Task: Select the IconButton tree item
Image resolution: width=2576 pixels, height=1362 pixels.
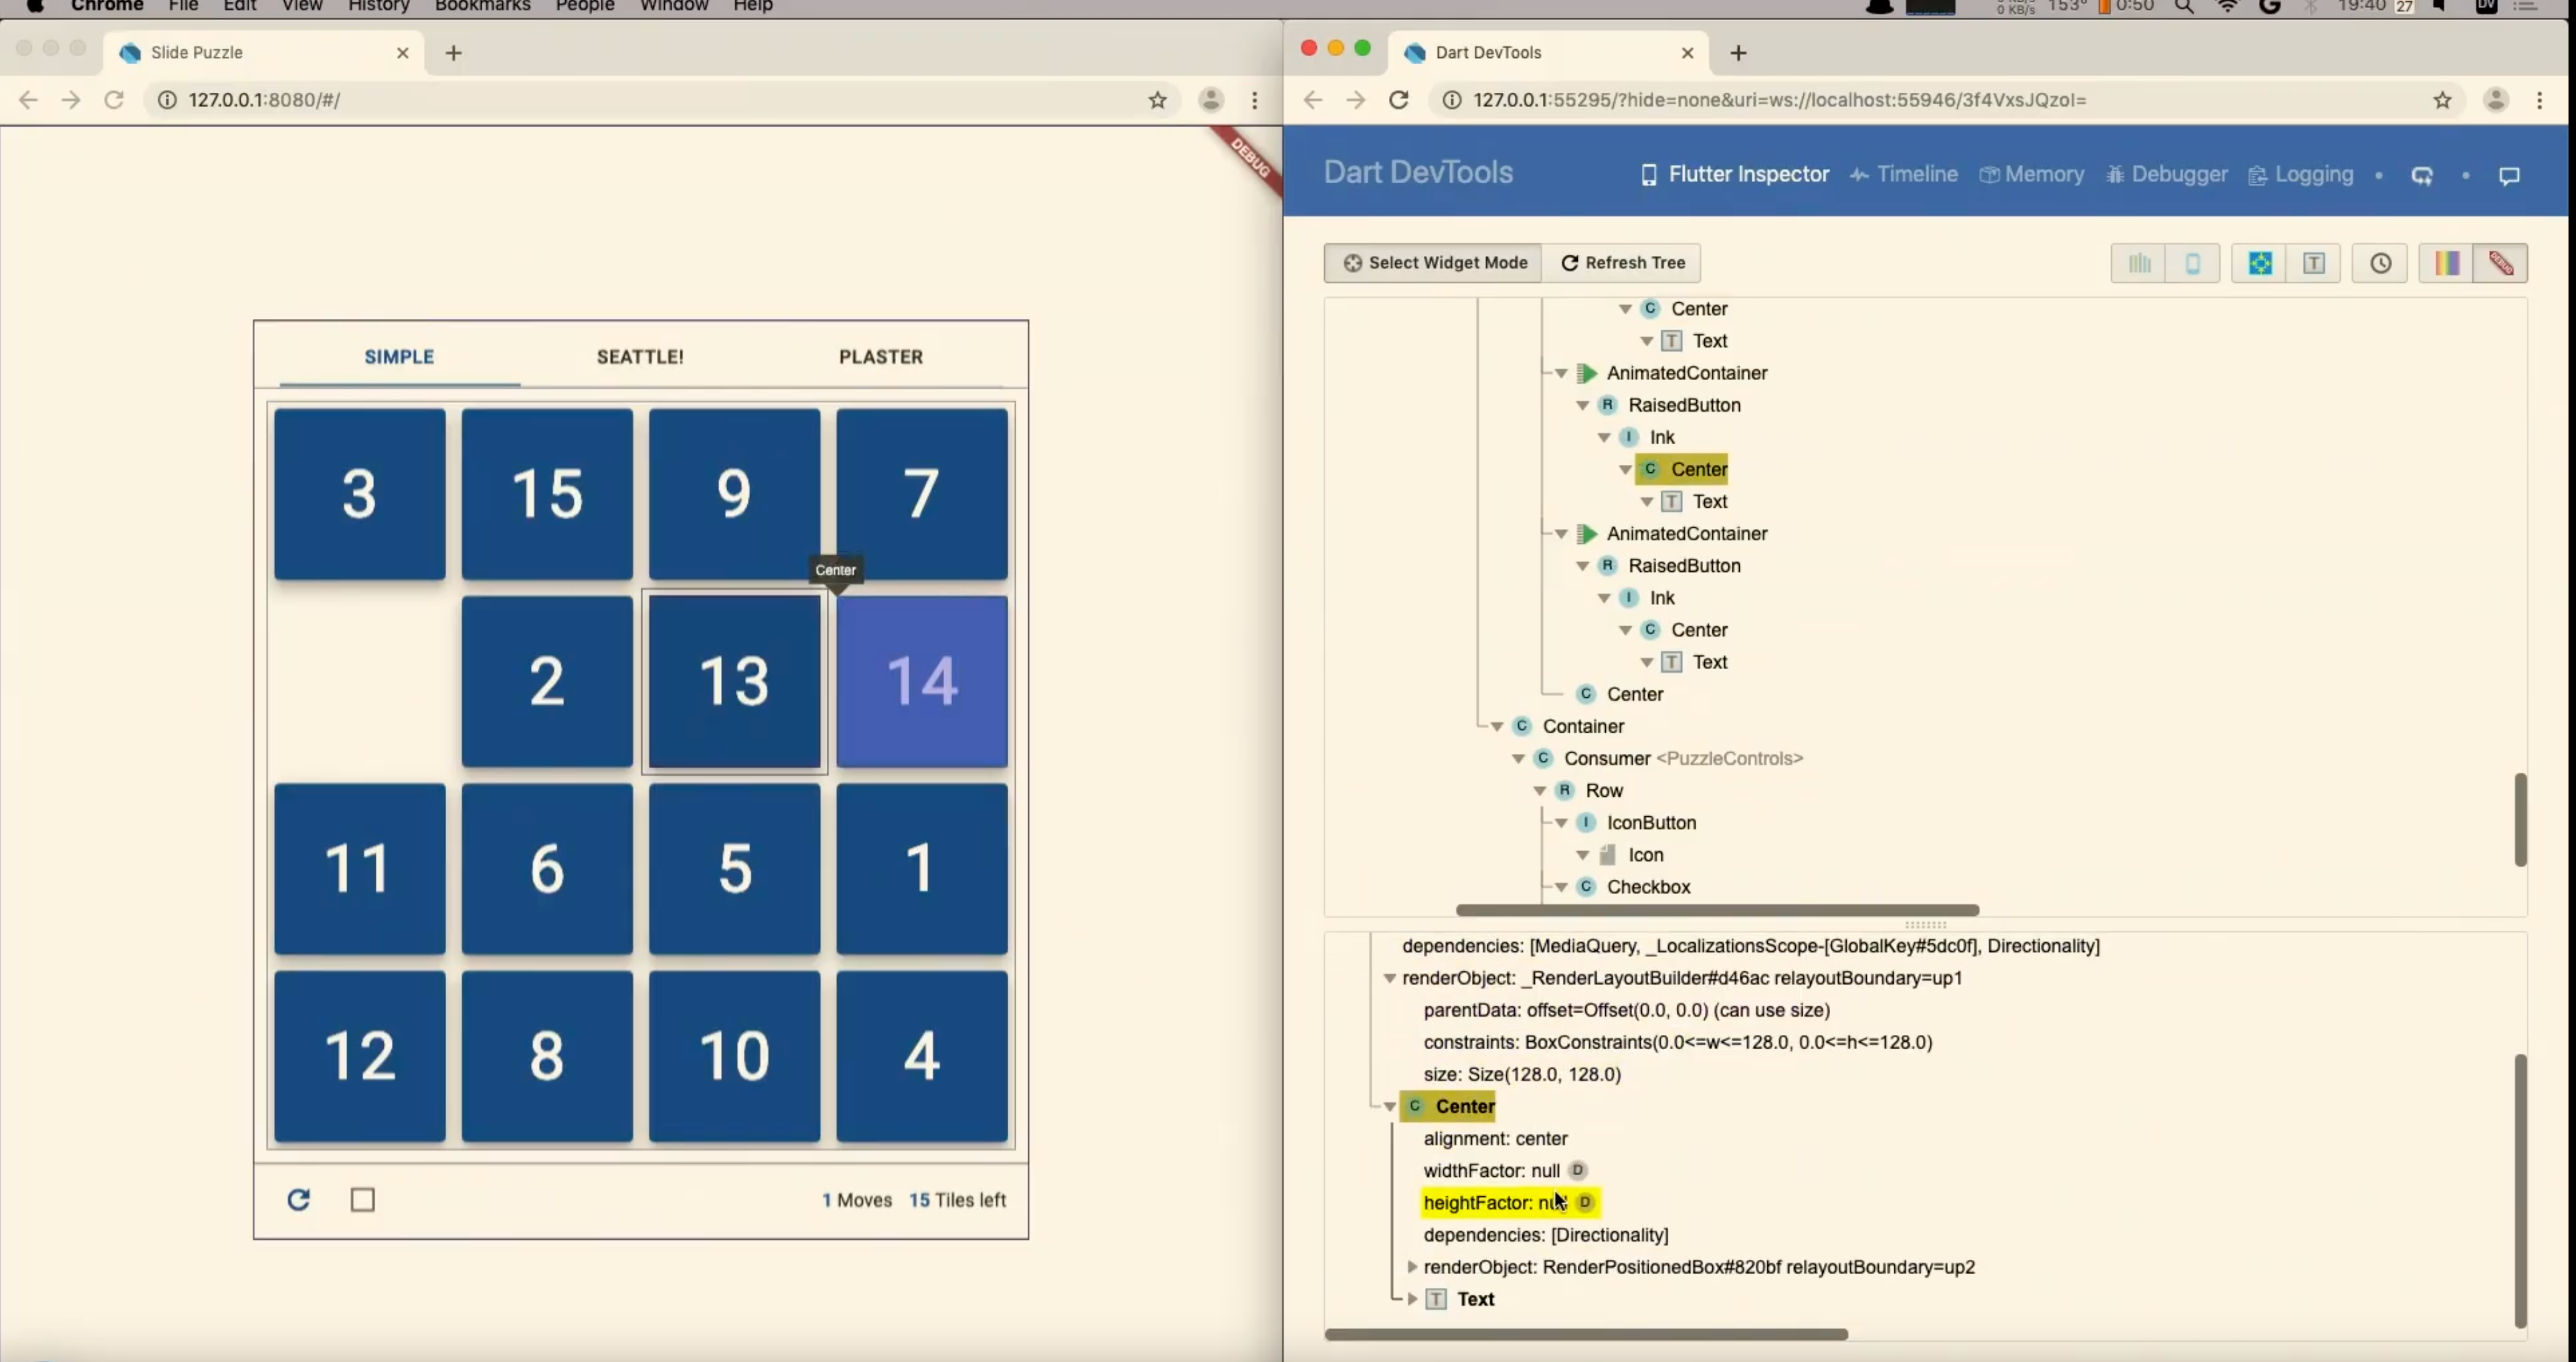Action: pyautogui.click(x=1651, y=823)
